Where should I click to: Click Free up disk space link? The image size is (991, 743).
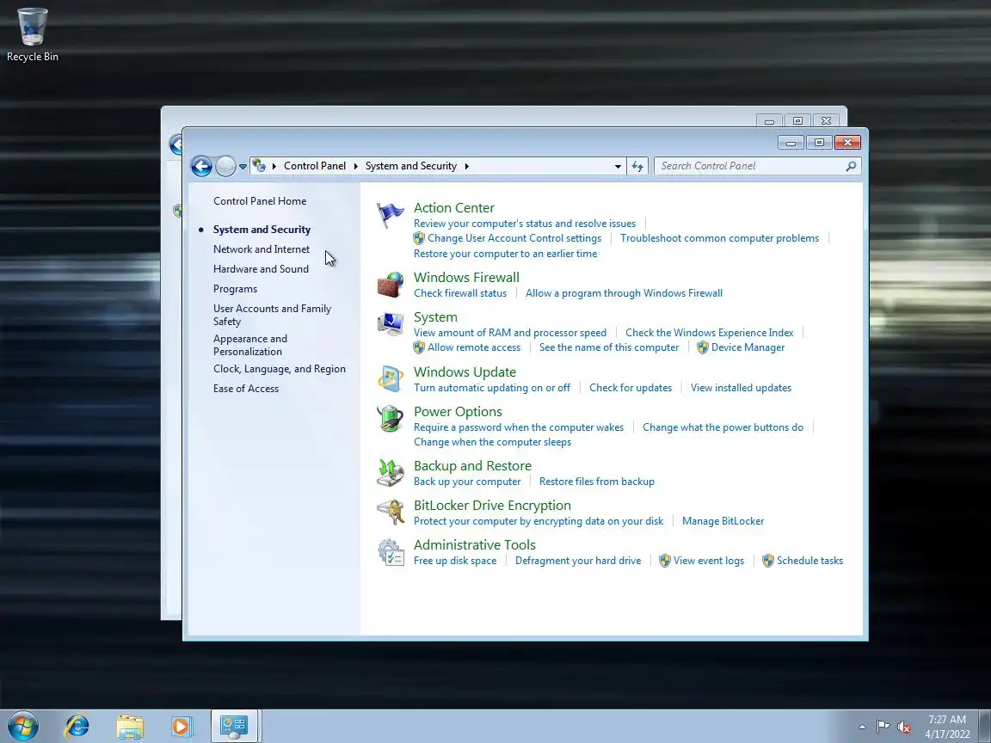[455, 561]
